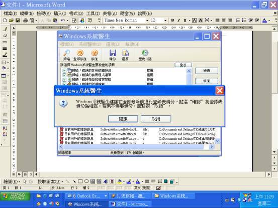
Task: Decline backup with the 取消 button
Action: [x=156, y=119]
